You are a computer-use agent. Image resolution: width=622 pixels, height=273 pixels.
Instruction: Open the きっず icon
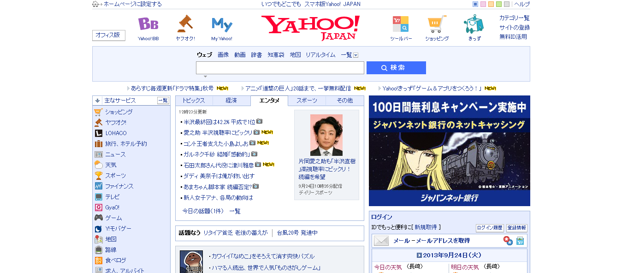pyautogui.click(x=474, y=24)
